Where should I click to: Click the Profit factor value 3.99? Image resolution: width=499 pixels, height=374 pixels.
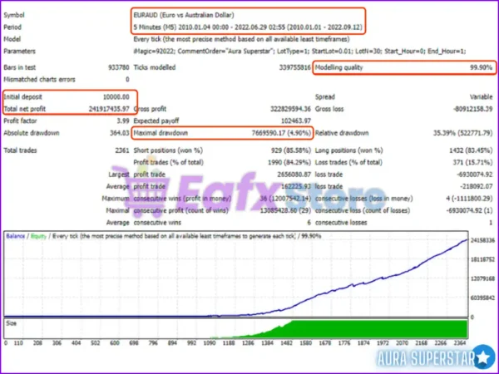[123, 121]
